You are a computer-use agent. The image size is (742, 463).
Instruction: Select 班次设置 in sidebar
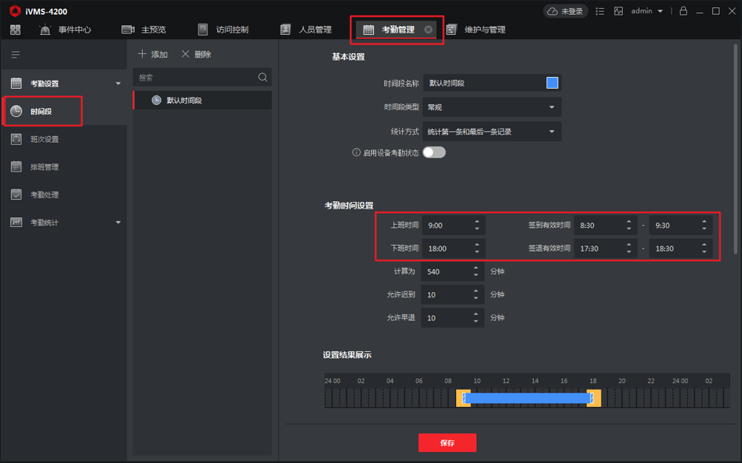click(44, 139)
